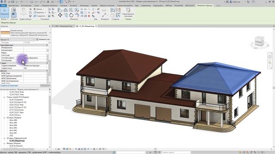Viewport: 275px width, 154px height.
Task: Open the Крыши (1) filter dropdown
Action: pyautogui.click(x=18, y=40)
